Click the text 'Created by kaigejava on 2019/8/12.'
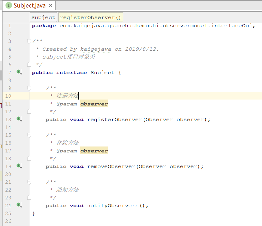Viewport: 262px width, 226px height. (100, 49)
